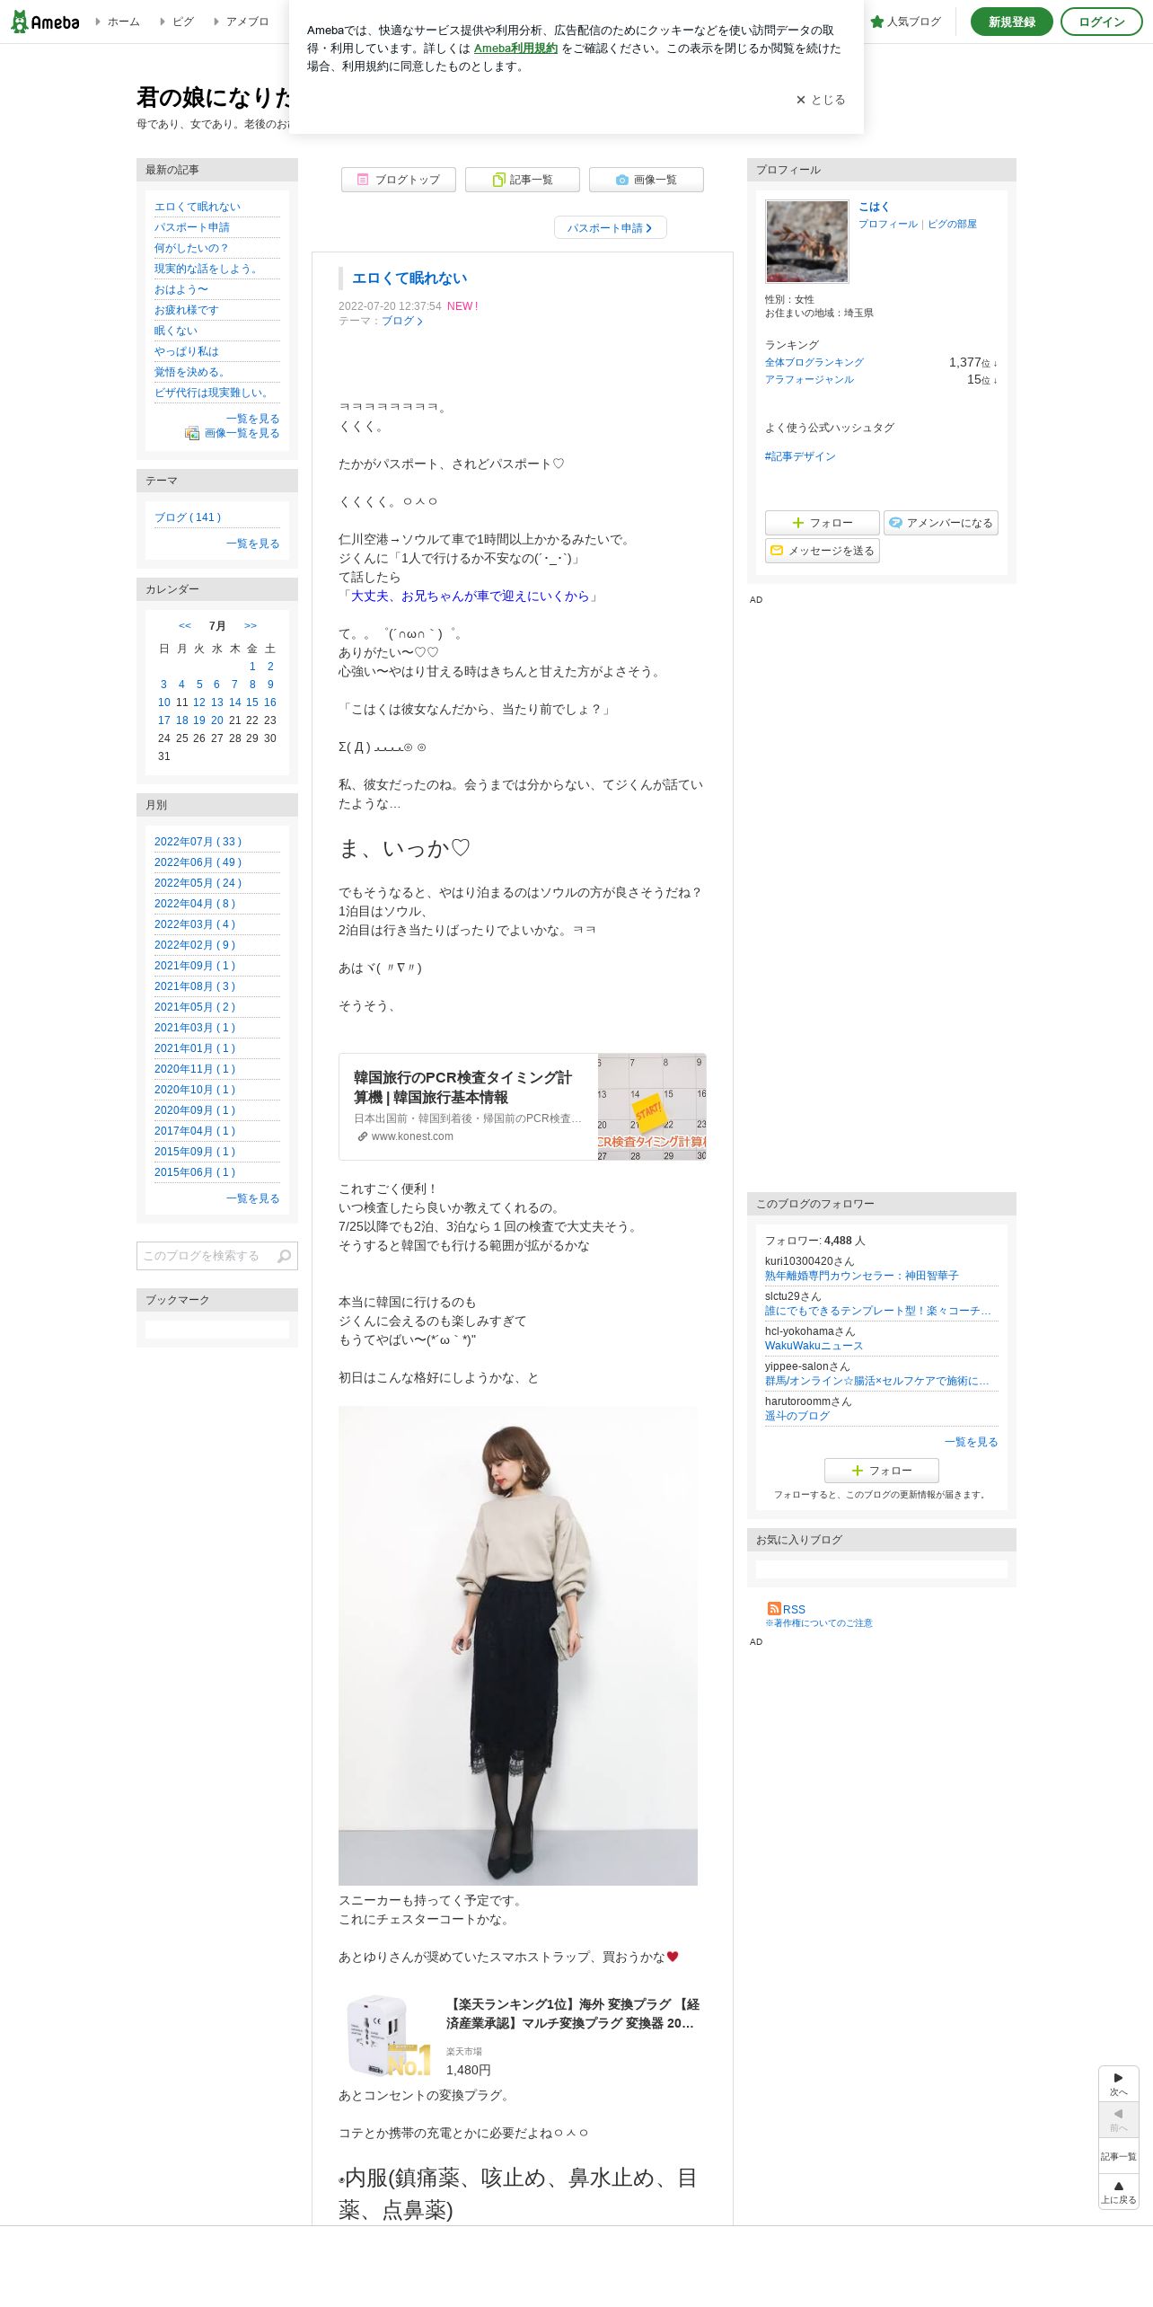The height and width of the screenshot is (2307, 1153).
Task: Select calendar day 20
Action: click(x=217, y=720)
